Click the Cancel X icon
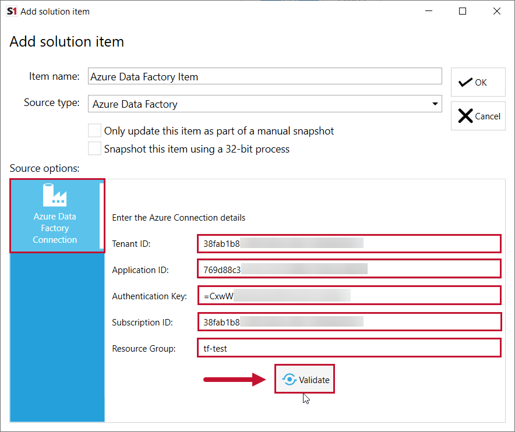The image size is (515, 432). coord(465,116)
